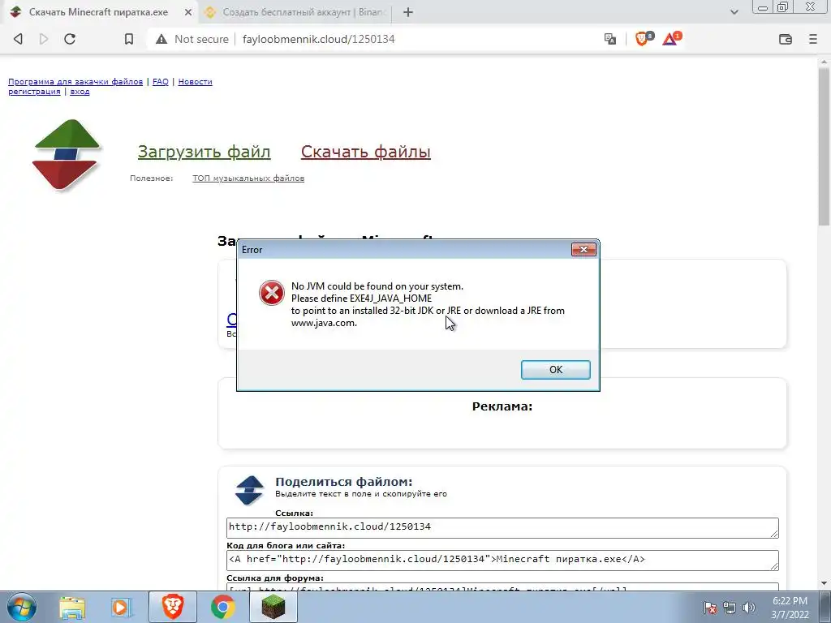Image resolution: width=831 pixels, height=623 pixels.
Task: Open a new browser tab
Action: click(x=407, y=12)
